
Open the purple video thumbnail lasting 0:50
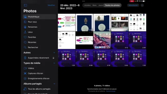(120, 58)
